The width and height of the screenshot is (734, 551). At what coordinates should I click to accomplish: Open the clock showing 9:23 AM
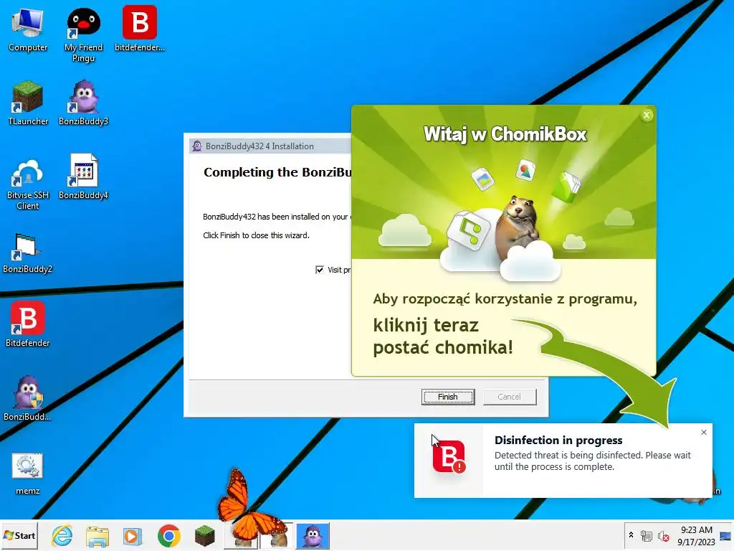click(x=696, y=535)
